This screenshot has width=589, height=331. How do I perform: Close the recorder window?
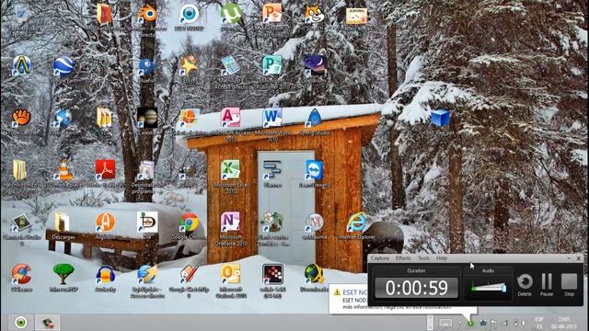click(x=579, y=258)
